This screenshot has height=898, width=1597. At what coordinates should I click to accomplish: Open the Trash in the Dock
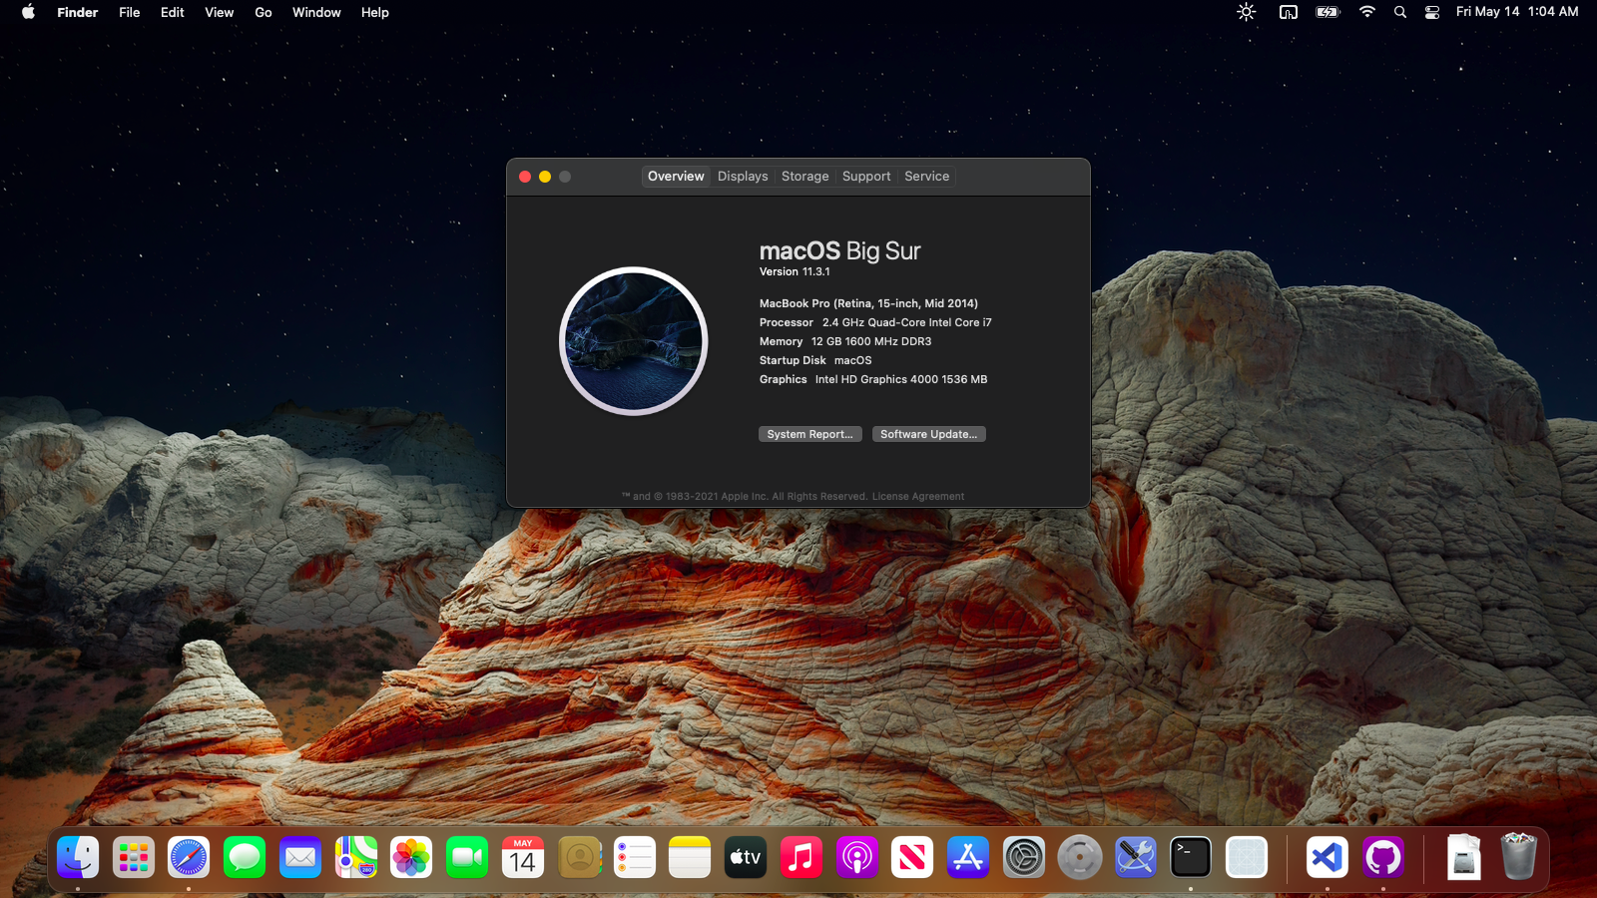pyautogui.click(x=1518, y=857)
